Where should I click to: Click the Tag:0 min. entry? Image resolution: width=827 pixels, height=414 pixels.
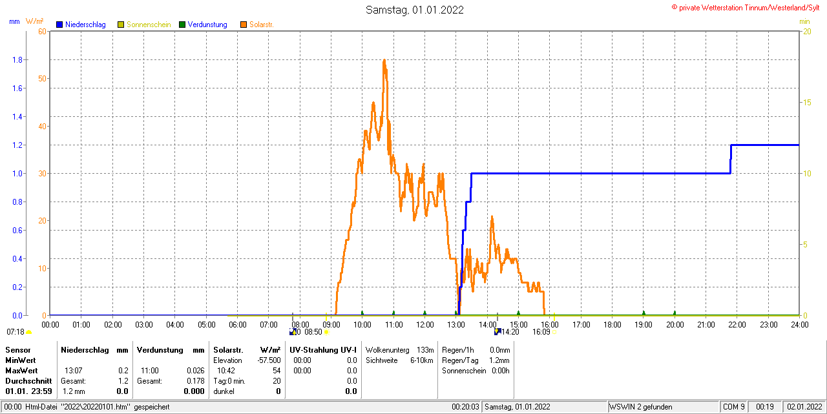tap(229, 381)
